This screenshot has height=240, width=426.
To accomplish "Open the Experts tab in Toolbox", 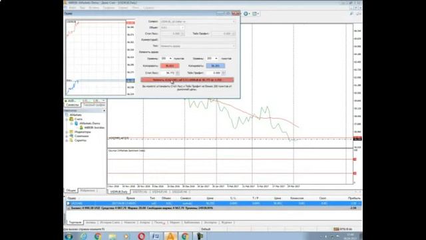I will pos(210,223).
